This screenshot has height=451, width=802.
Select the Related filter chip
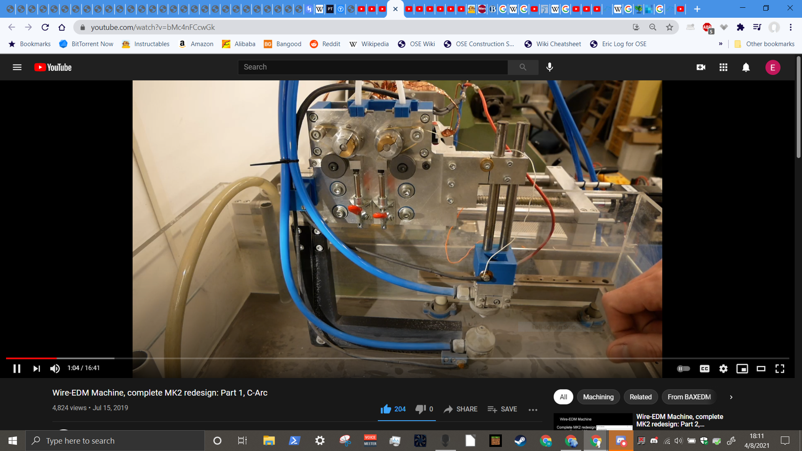640,397
